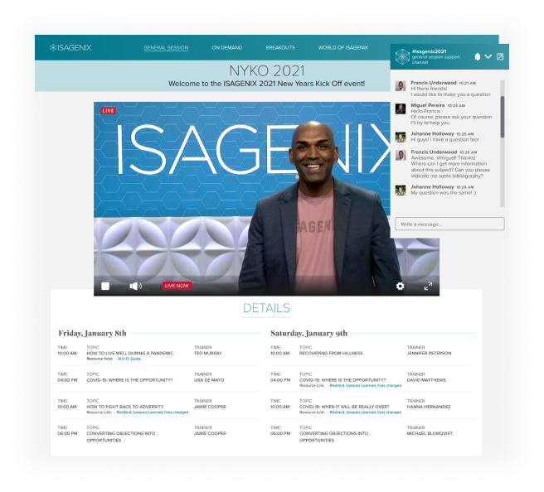Click Johanne Holloway's 10:26 AM avatar
This screenshot has width=544, height=492.
[401, 191]
